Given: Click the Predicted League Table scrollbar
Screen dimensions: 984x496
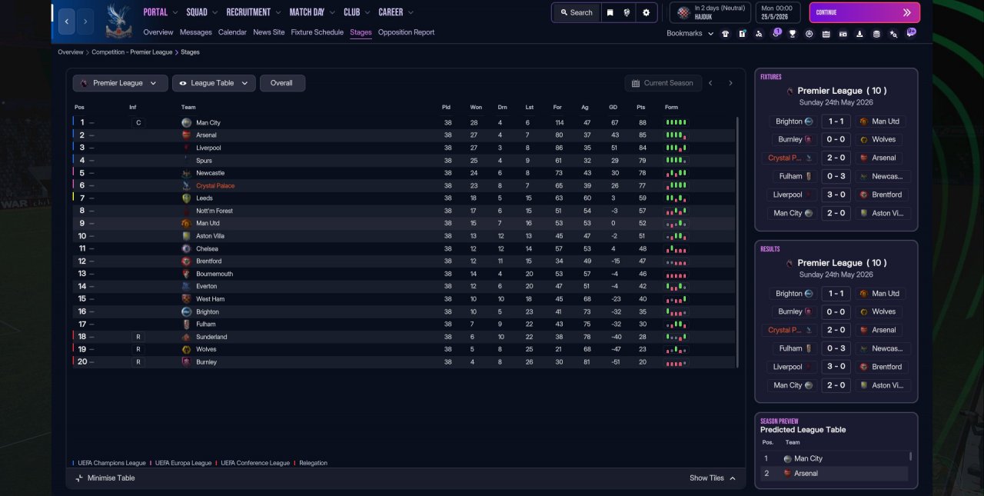Looking at the screenshot, I should [x=911, y=456].
